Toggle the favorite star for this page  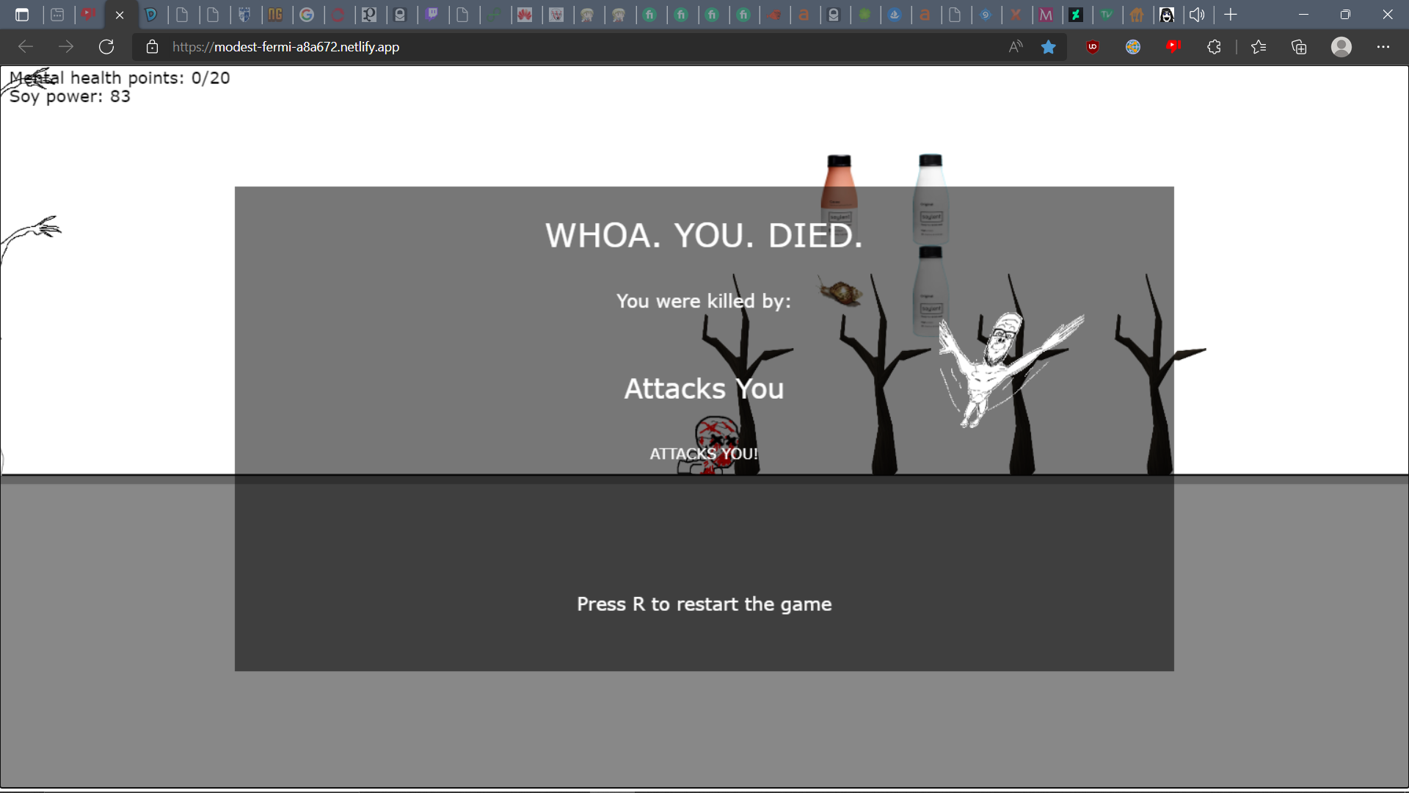[1049, 47]
